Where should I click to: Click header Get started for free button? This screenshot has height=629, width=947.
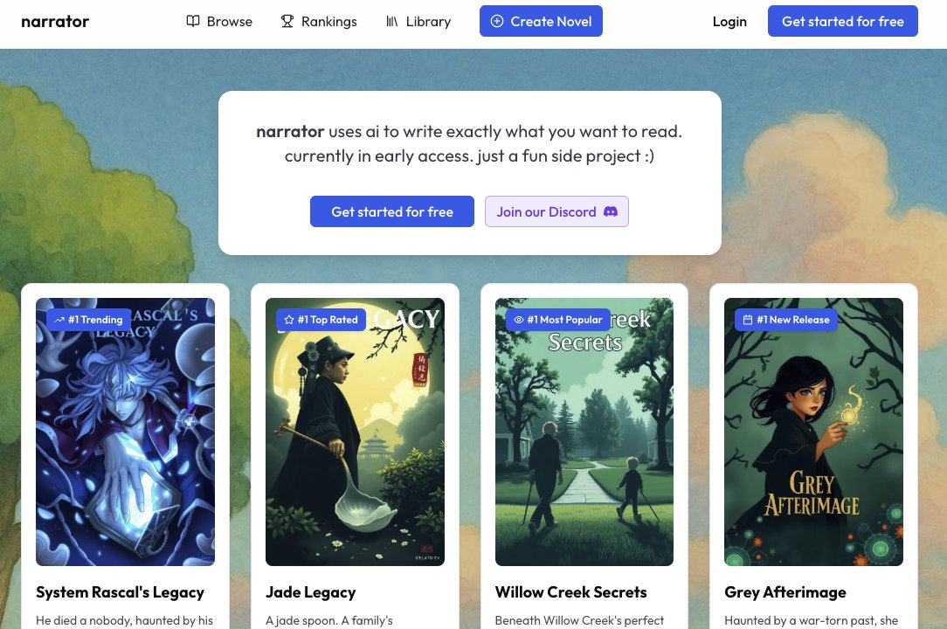click(842, 21)
